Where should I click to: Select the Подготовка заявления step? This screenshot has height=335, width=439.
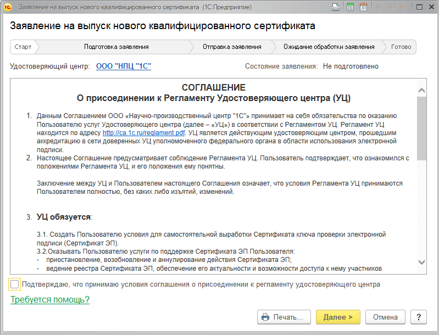coord(116,47)
